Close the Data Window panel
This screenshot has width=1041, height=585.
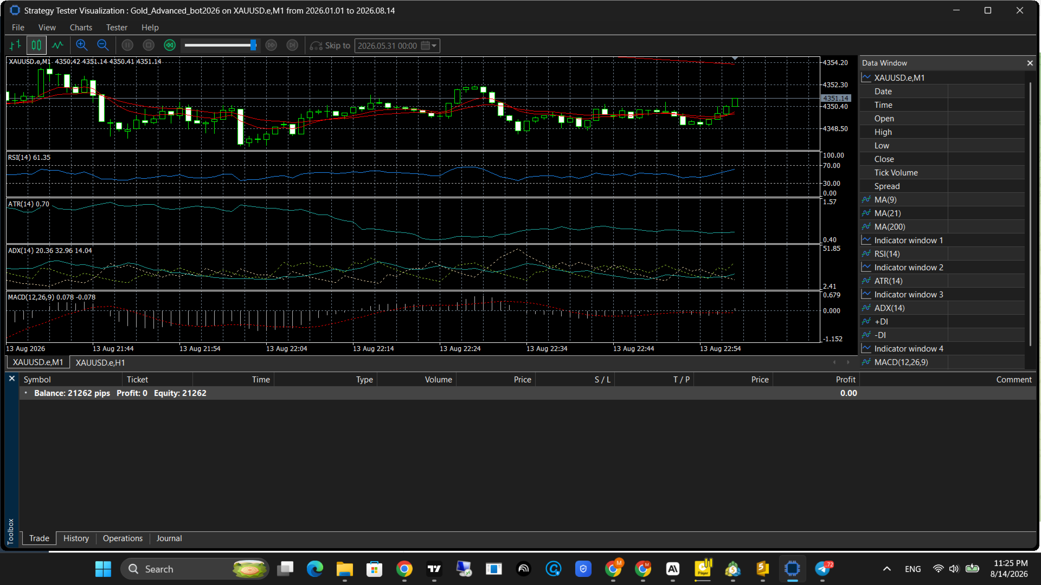(1030, 63)
